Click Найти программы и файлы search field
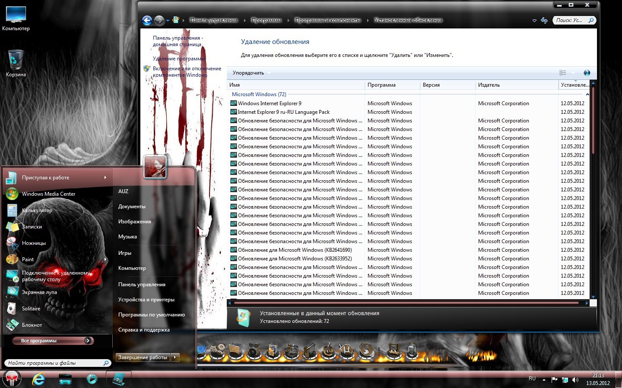The height and width of the screenshot is (388, 622). pyautogui.click(x=57, y=363)
